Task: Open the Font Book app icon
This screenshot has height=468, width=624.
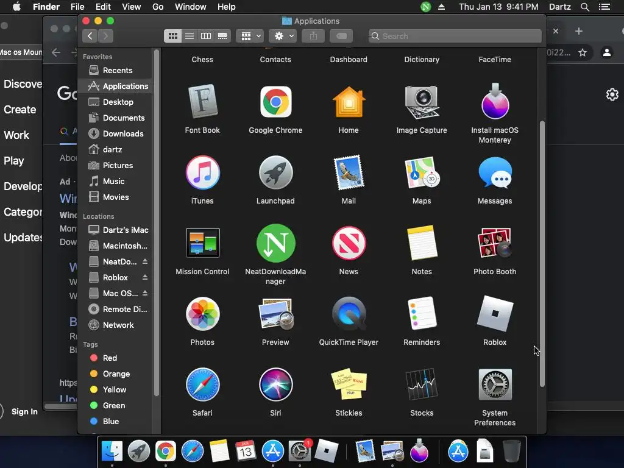Action: pyautogui.click(x=202, y=102)
